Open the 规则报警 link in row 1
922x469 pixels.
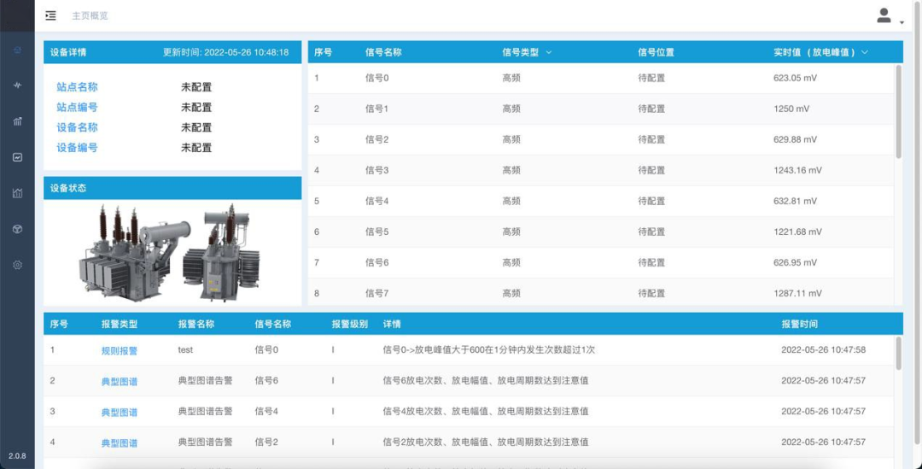click(120, 351)
